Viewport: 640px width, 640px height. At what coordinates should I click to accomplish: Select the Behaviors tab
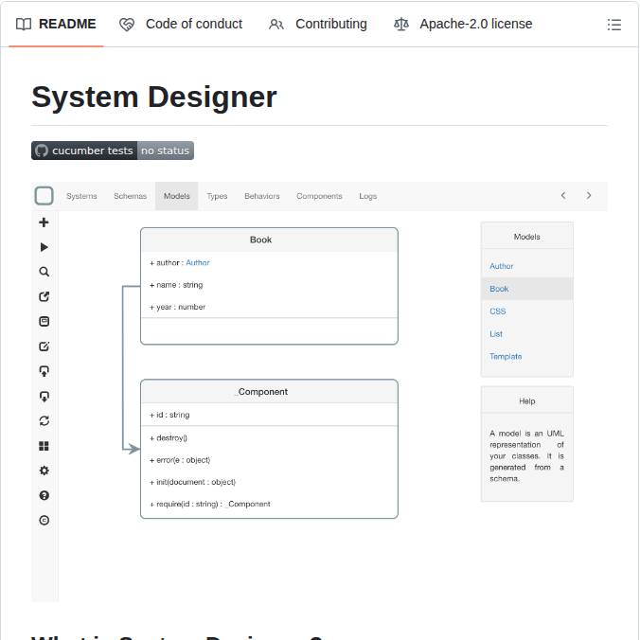click(262, 196)
